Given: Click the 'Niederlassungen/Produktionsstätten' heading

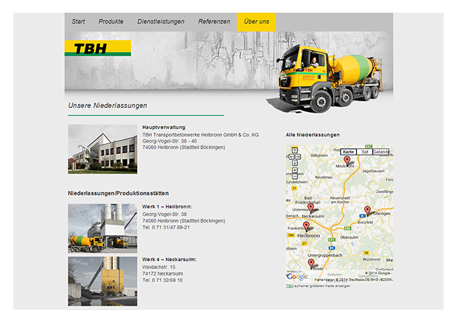Looking at the screenshot, I should tap(118, 194).
